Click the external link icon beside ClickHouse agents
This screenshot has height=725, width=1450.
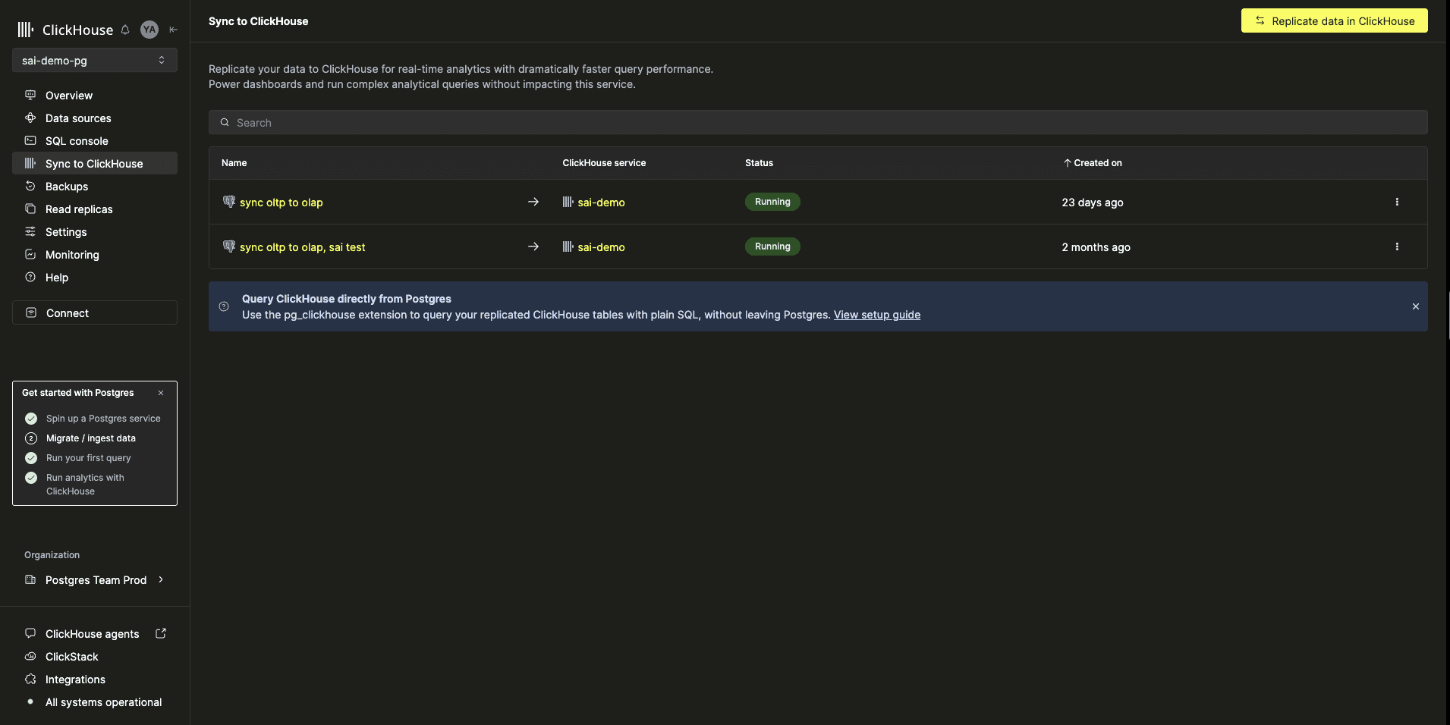pyautogui.click(x=161, y=633)
